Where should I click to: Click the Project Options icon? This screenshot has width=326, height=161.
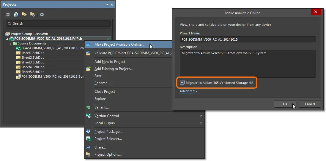88,154
